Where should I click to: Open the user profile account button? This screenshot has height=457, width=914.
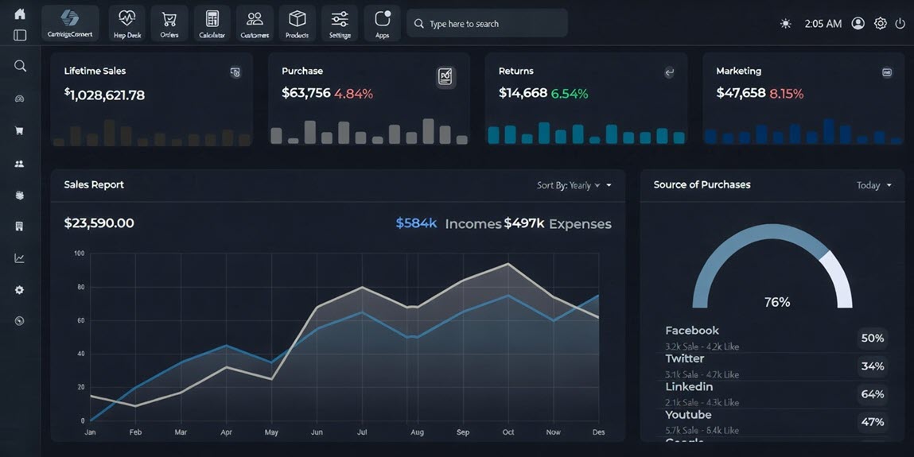[x=858, y=24]
